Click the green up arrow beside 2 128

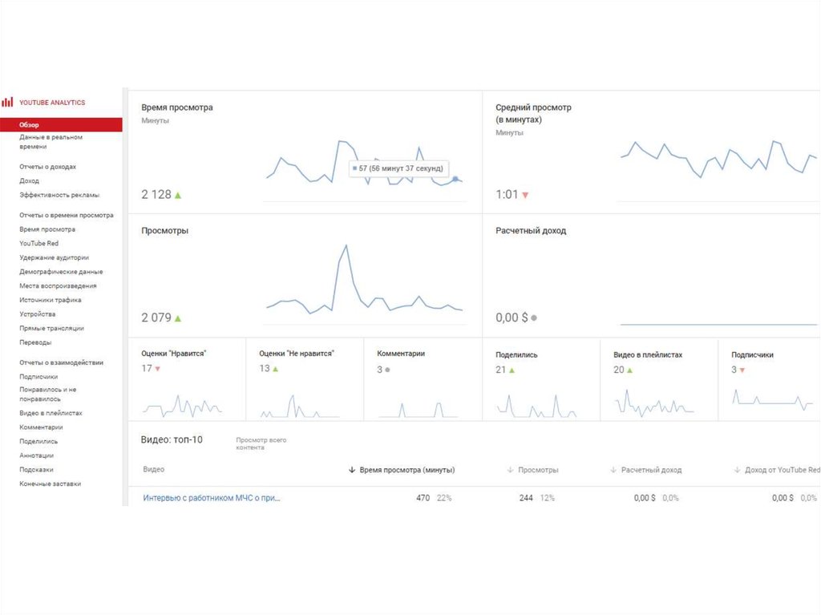pyautogui.click(x=178, y=195)
